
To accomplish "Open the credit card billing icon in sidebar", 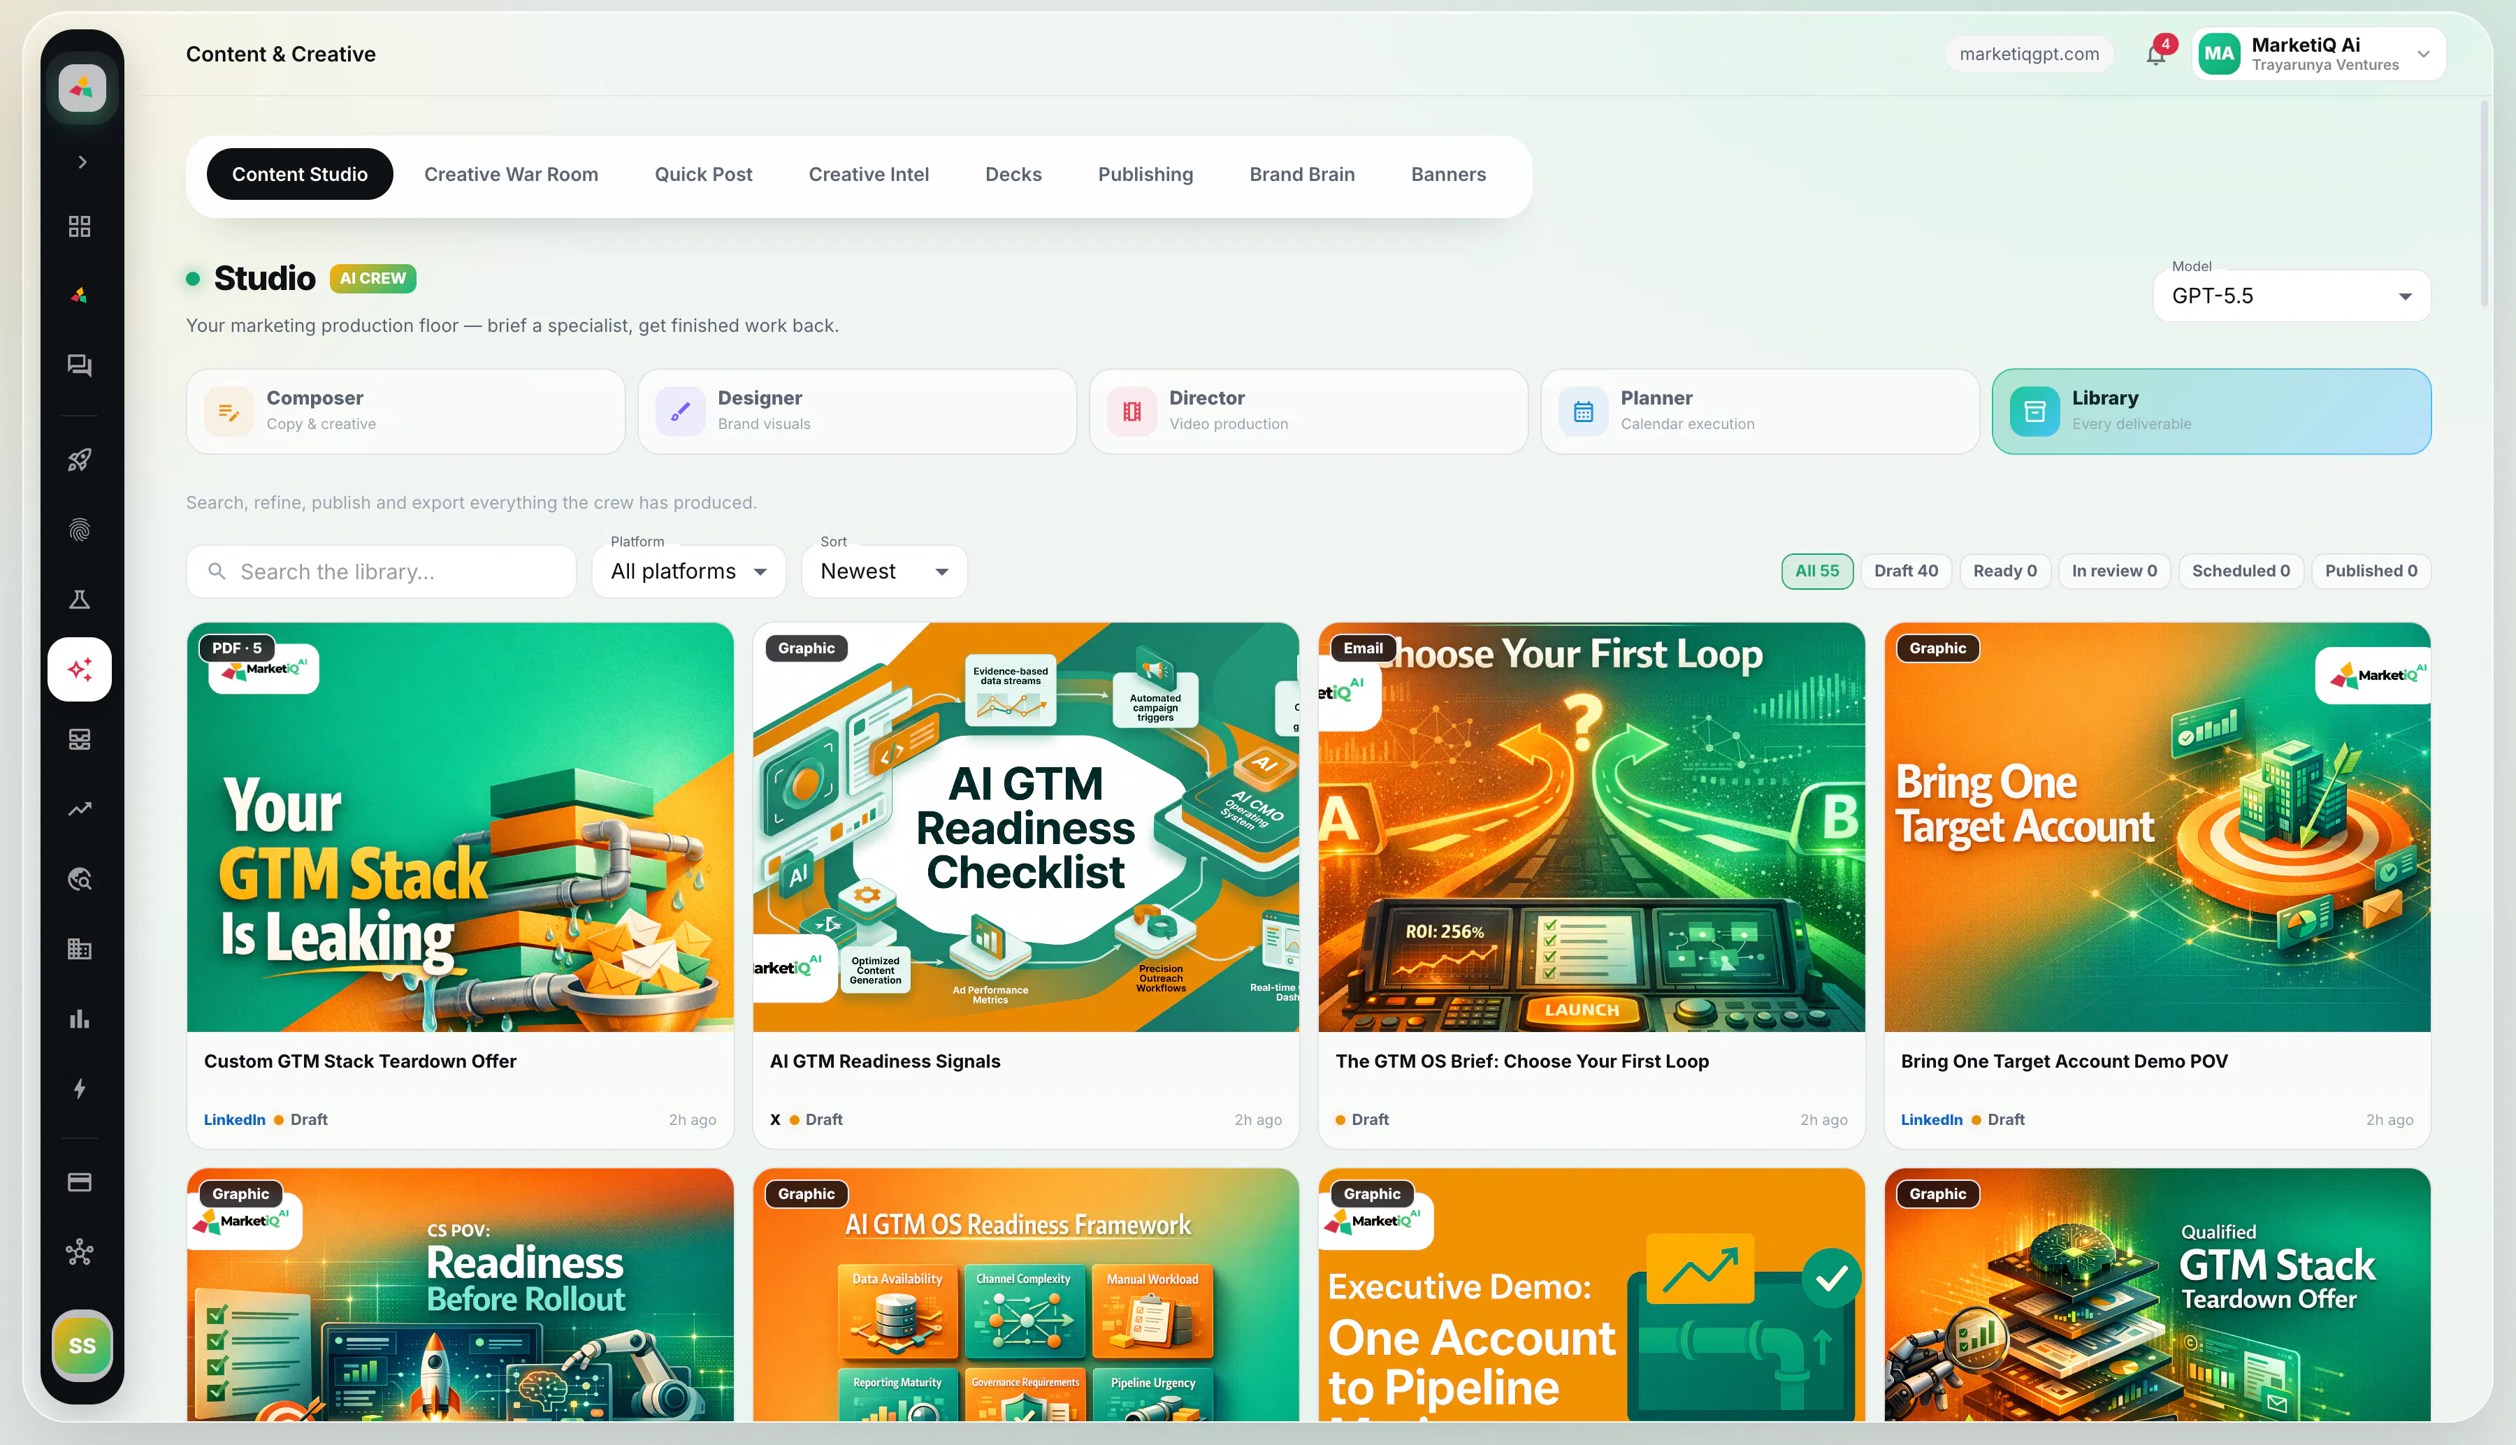I will (x=80, y=1182).
